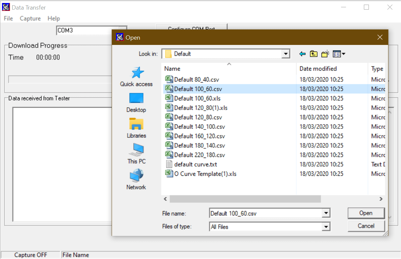Click the horizontal scrollbar in file list
401x259 pixels.
245,199
